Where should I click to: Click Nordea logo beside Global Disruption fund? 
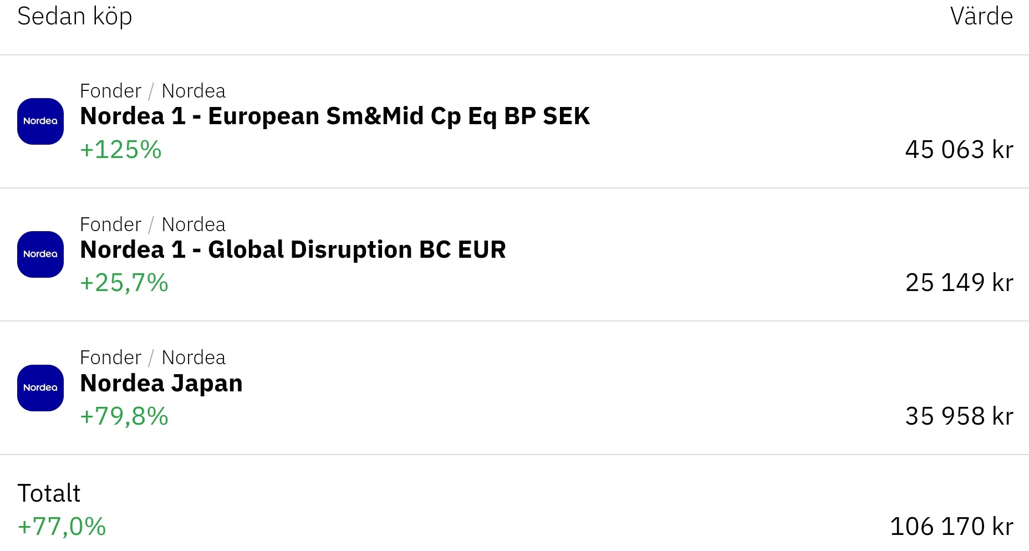coord(40,254)
